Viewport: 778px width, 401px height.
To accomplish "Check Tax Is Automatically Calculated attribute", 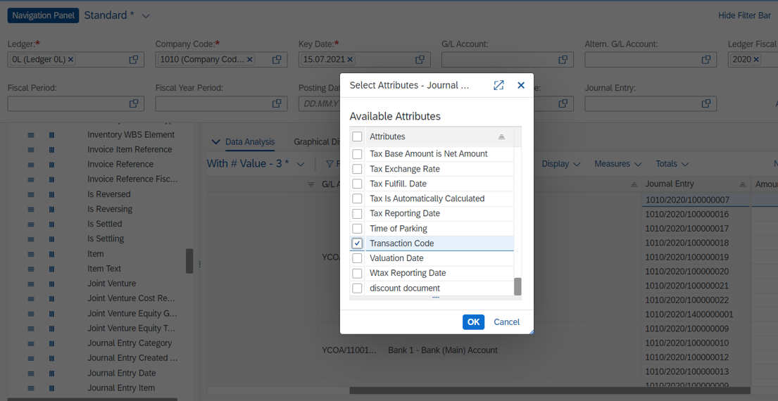I will pyautogui.click(x=357, y=199).
